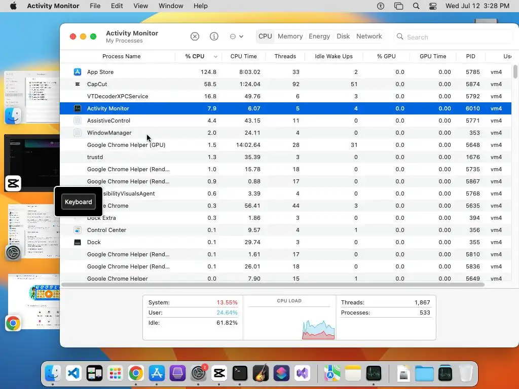Open App Store from the Dock
Image resolution: width=519 pixels, height=389 pixels.
click(157, 373)
